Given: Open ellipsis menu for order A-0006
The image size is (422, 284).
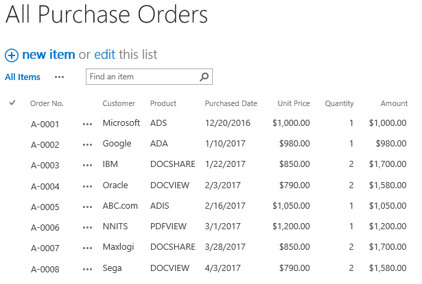Looking at the screenshot, I should pos(87,228).
